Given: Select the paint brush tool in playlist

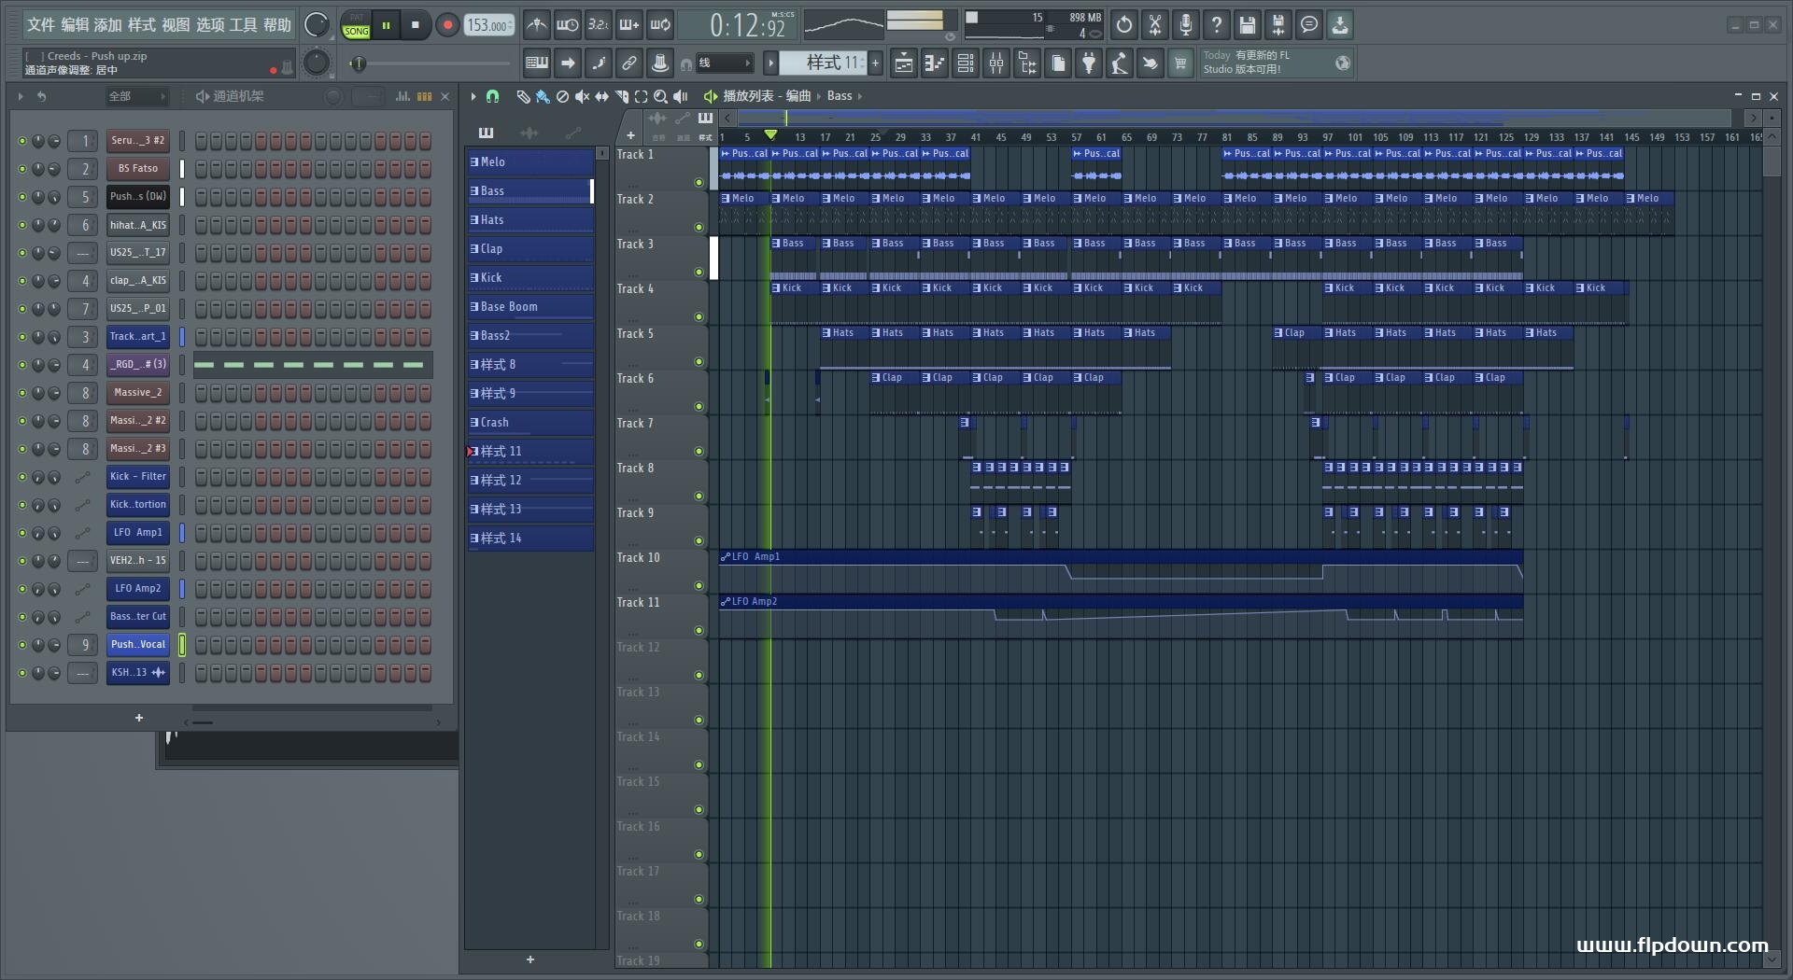Looking at the screenshot, I should [x=543, y=96].
